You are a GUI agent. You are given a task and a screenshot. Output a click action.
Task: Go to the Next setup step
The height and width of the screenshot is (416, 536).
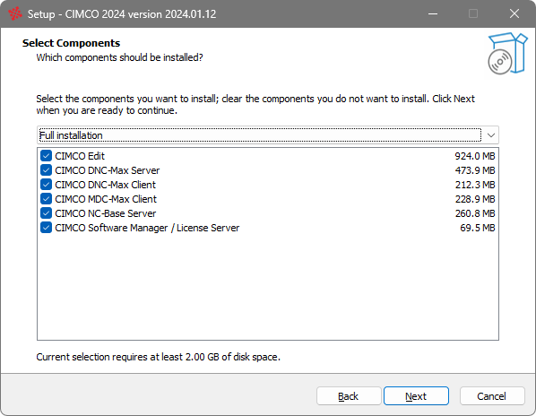(x=416, y=396)
